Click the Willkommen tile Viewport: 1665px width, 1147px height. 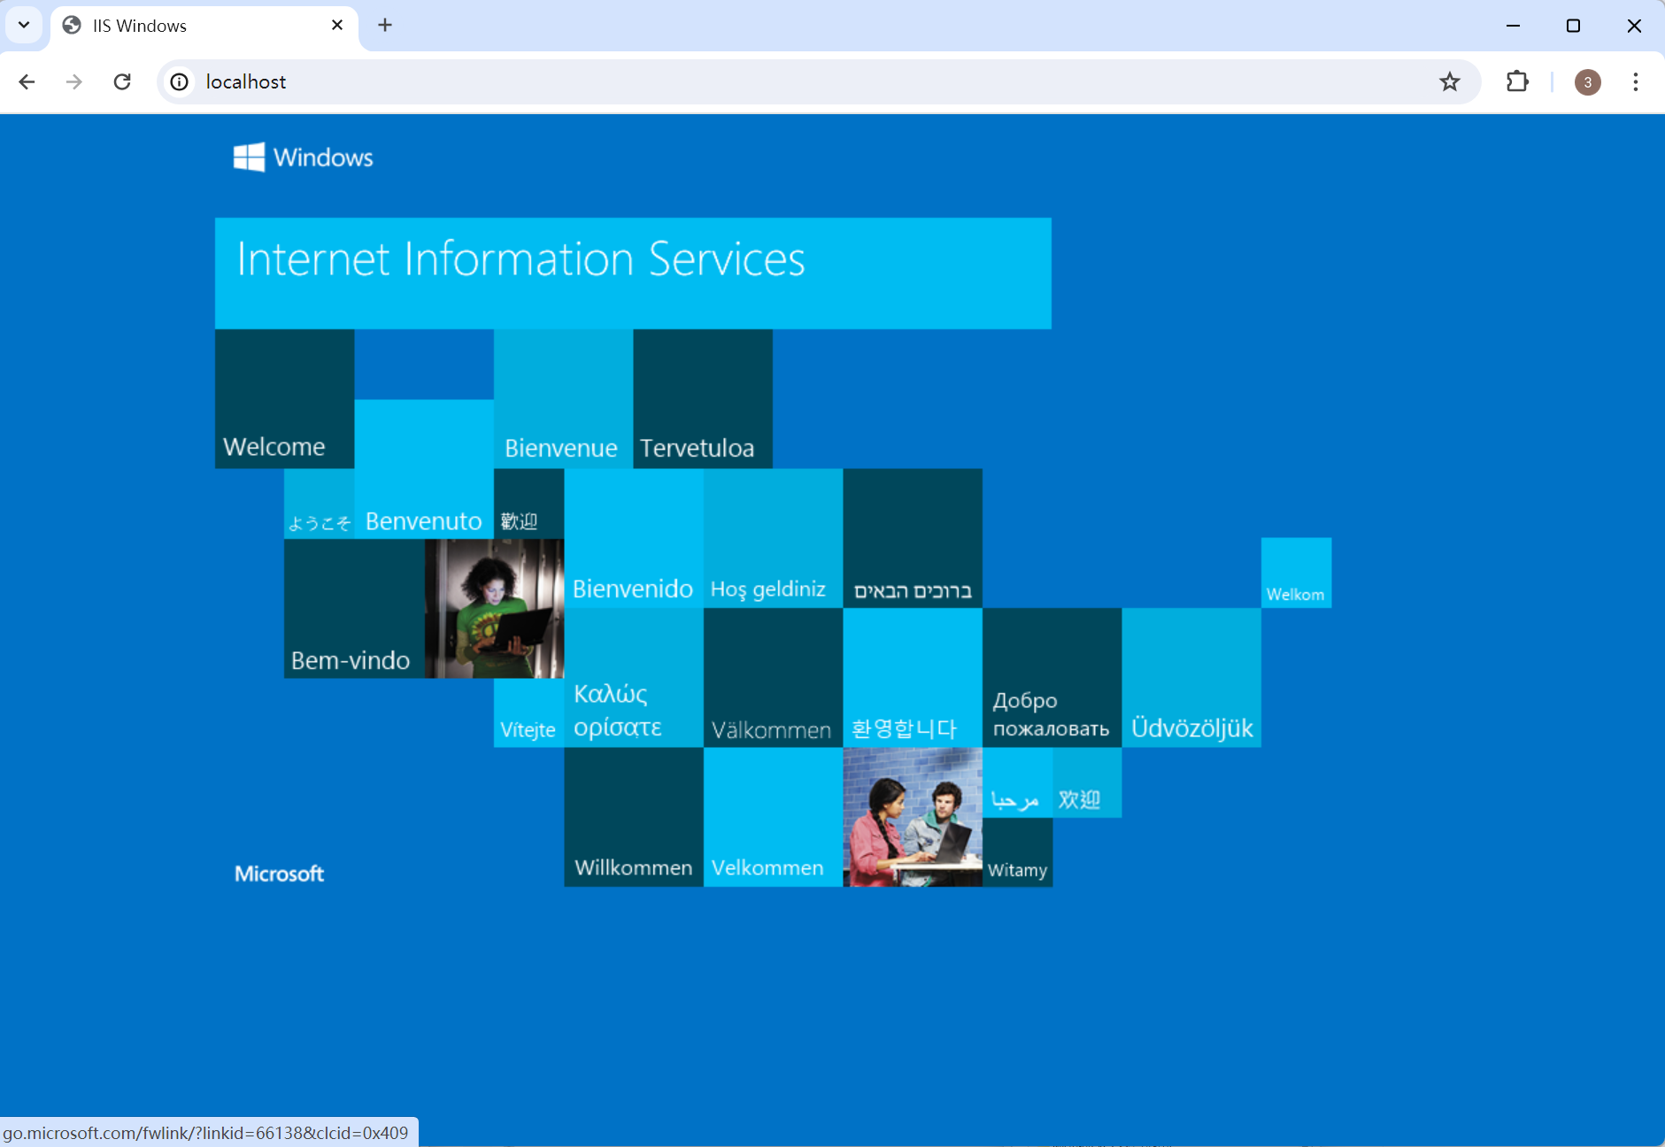pyautogui.click(x=634, y=817)
